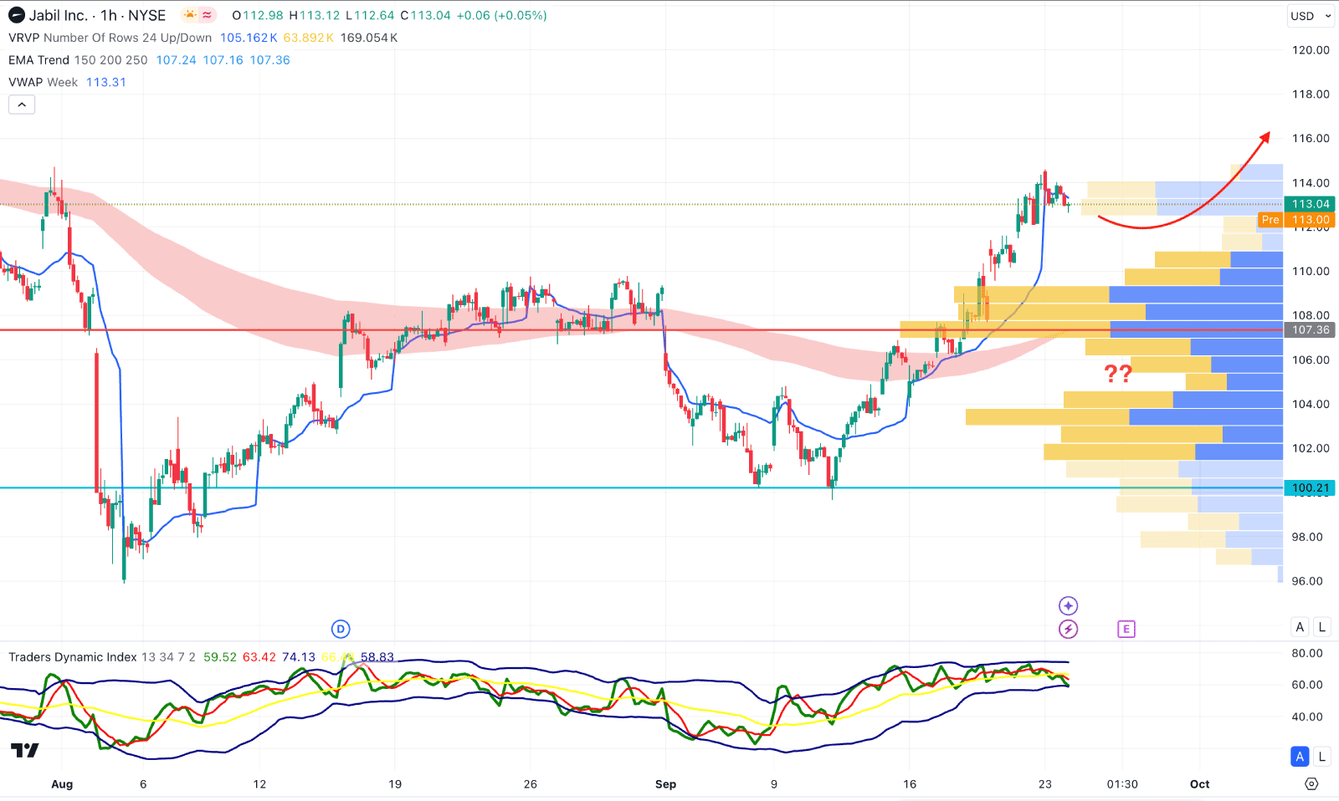The image size is (1339, 801).
Task: Click the VRVP total volume 169.054K
Action: pos(369,38)
